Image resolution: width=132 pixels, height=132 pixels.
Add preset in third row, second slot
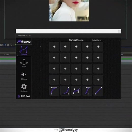click(x=65, y=69)
